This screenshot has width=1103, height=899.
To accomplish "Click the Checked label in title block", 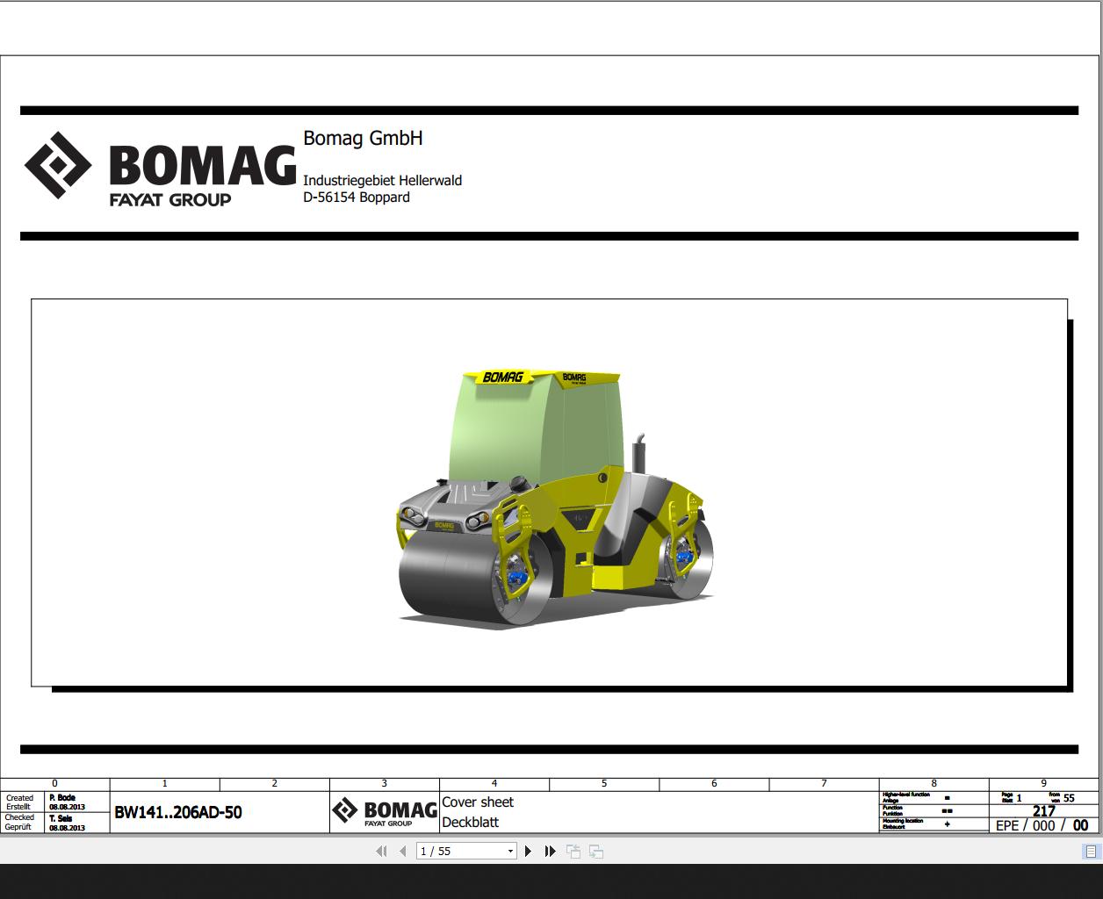I will tap(19, 817).
